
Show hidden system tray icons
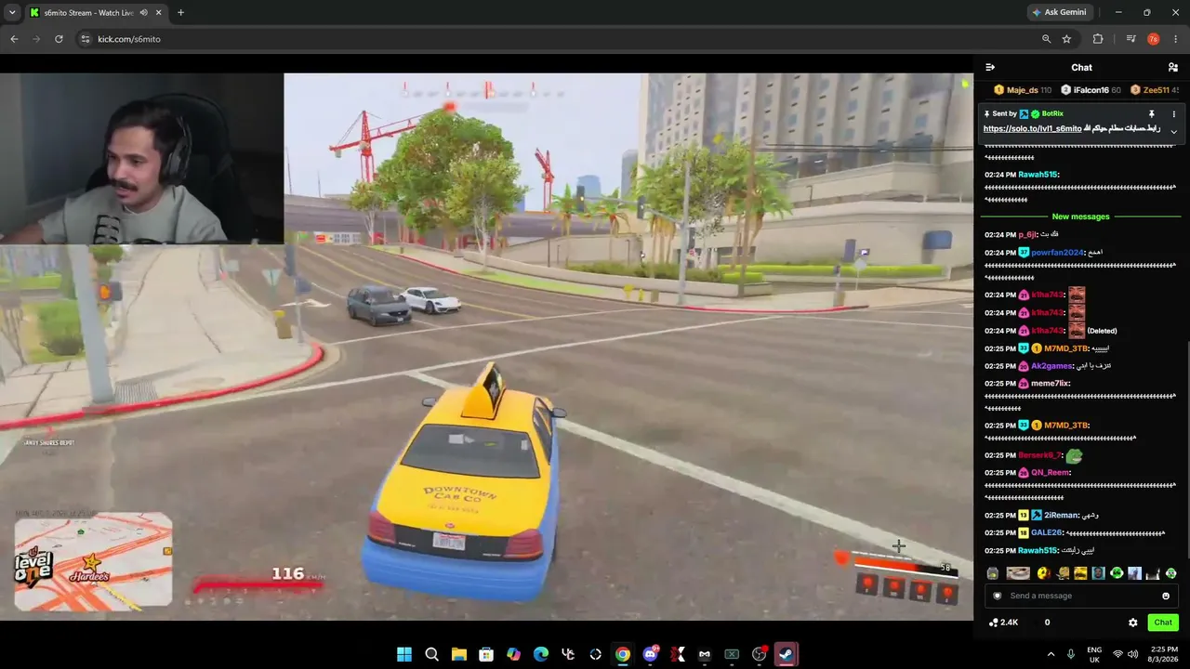(1051, 654)
